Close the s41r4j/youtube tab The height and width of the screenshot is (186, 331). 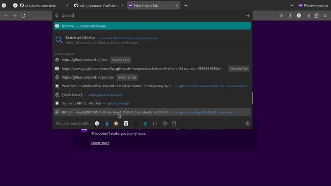click(122, 6)
